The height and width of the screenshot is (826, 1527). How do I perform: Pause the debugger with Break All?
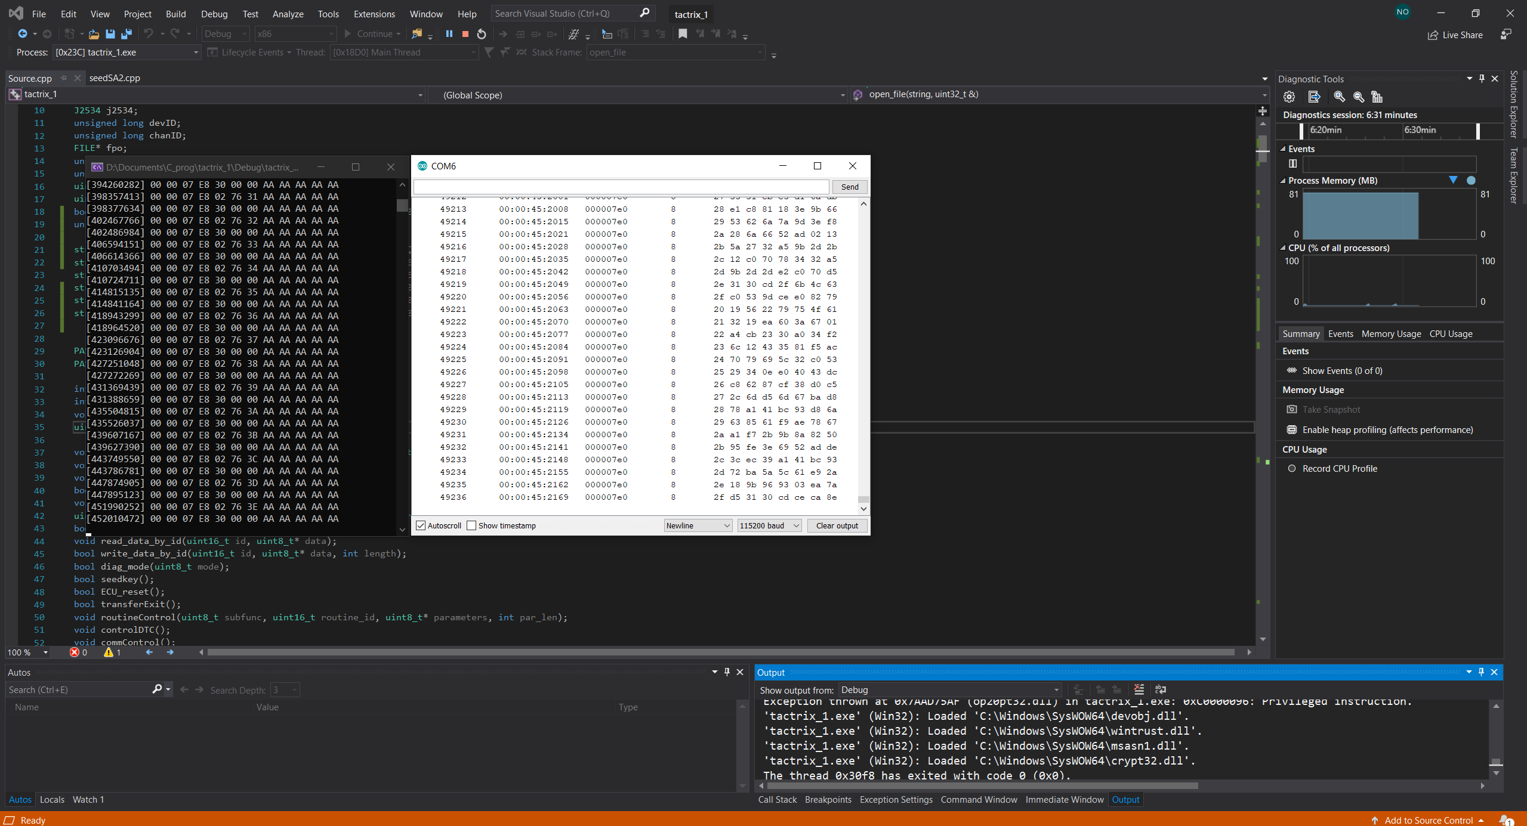[x=449, y=34]
